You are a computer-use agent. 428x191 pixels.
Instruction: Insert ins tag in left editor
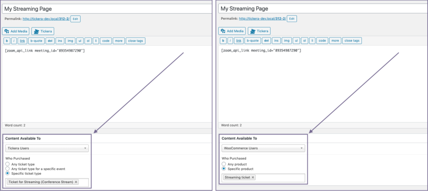[x=60, y=41]
